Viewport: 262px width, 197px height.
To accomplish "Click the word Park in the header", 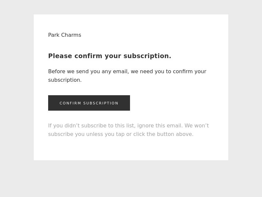I will [x=54, y=35].
